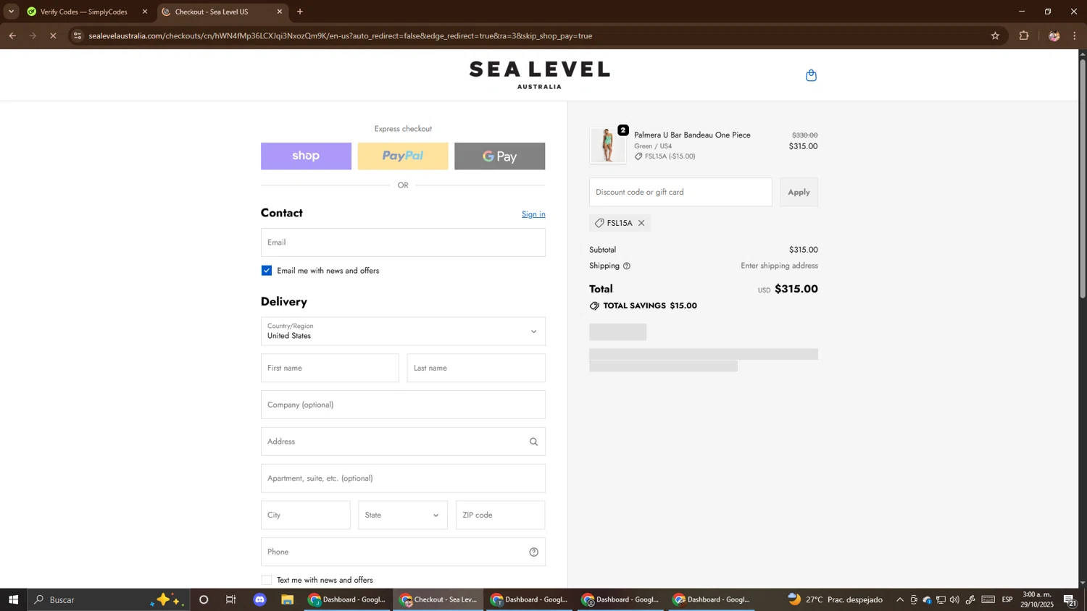Screen dimensions: 1087x611
Task: Open the clock showing 3:00 a. m.
Action: pos(1037,599)
